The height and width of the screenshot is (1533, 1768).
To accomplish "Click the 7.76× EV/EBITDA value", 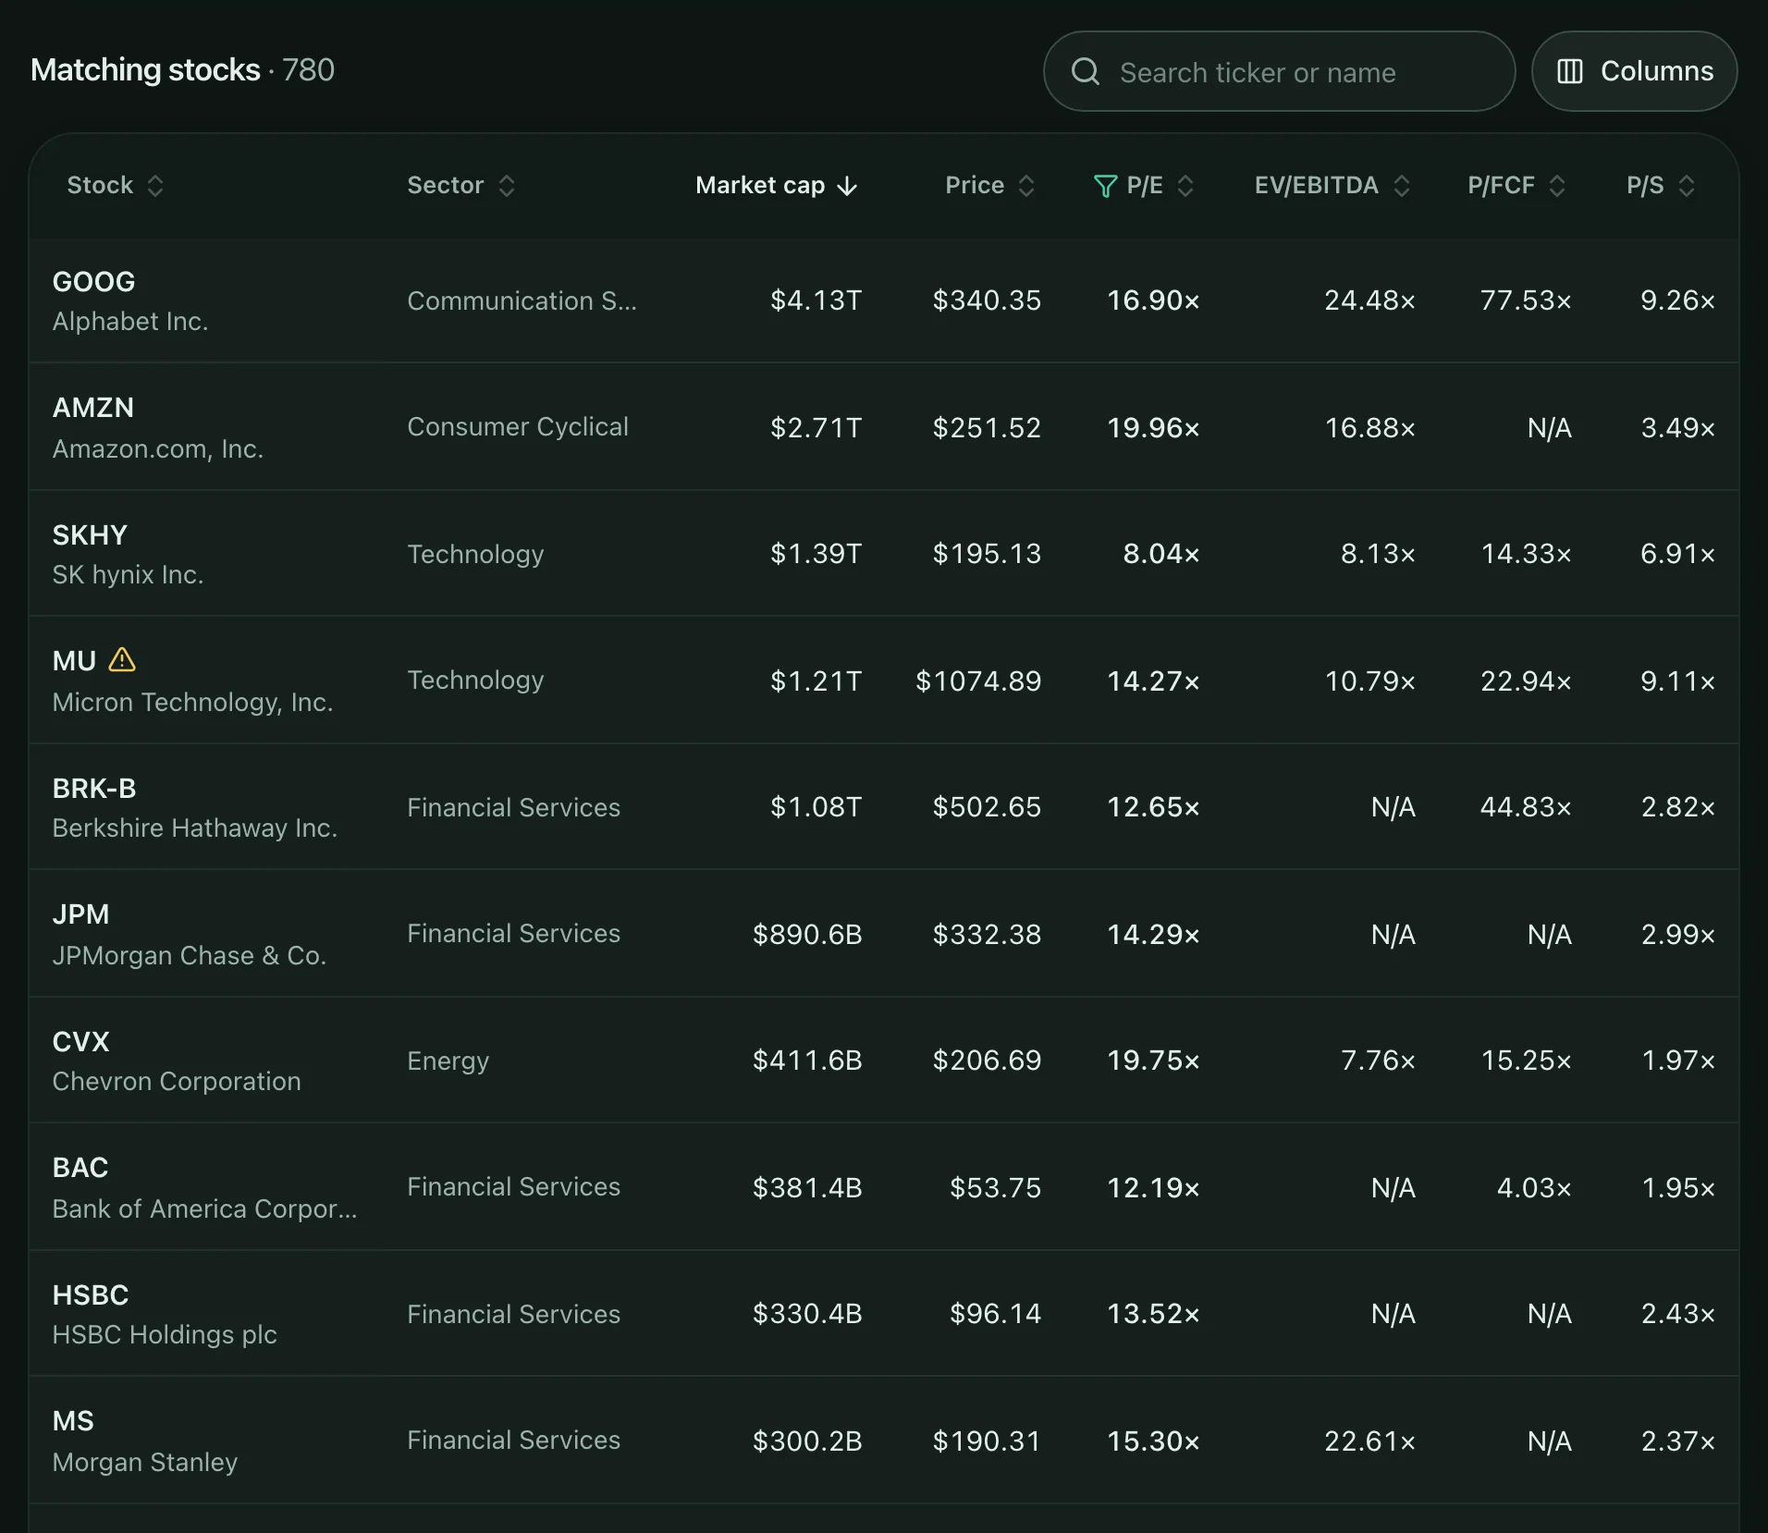I will [x=1378, y=1061].
